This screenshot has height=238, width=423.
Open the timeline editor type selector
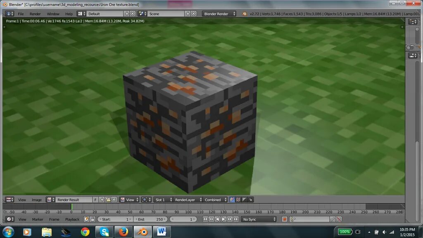10,219
